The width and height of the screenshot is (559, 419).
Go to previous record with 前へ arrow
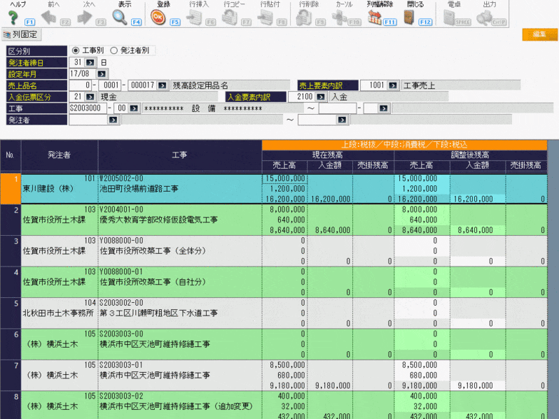(x=48, y=17)
